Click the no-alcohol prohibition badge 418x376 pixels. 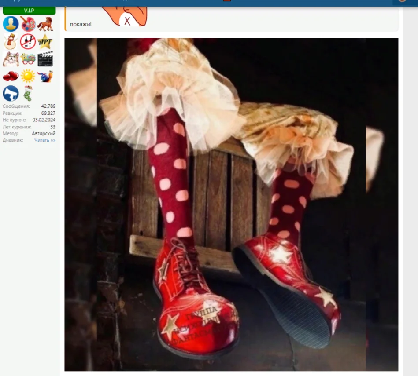28,41
